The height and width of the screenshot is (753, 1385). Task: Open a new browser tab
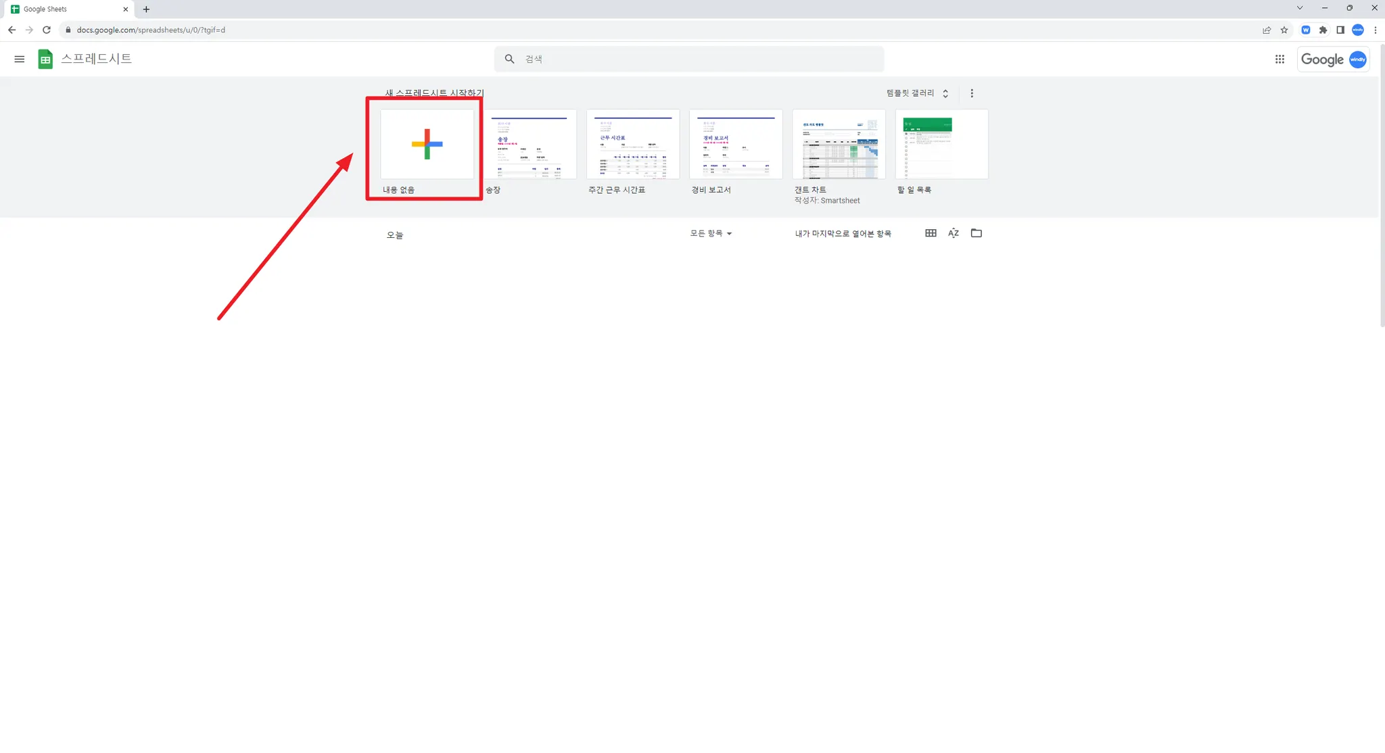(146, 9)
